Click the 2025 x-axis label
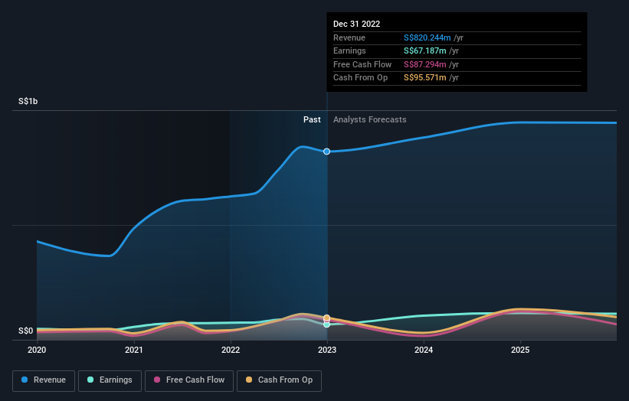The height and width of the screenshot is (401, 629). pos(520,350)
